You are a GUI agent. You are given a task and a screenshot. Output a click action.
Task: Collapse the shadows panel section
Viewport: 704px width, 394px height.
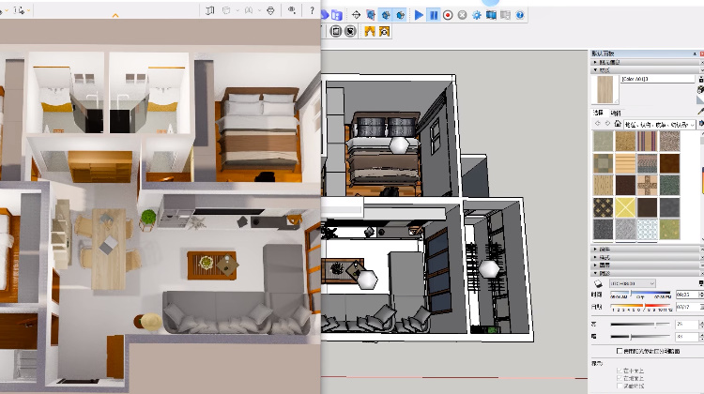click(x=593, y=271)
